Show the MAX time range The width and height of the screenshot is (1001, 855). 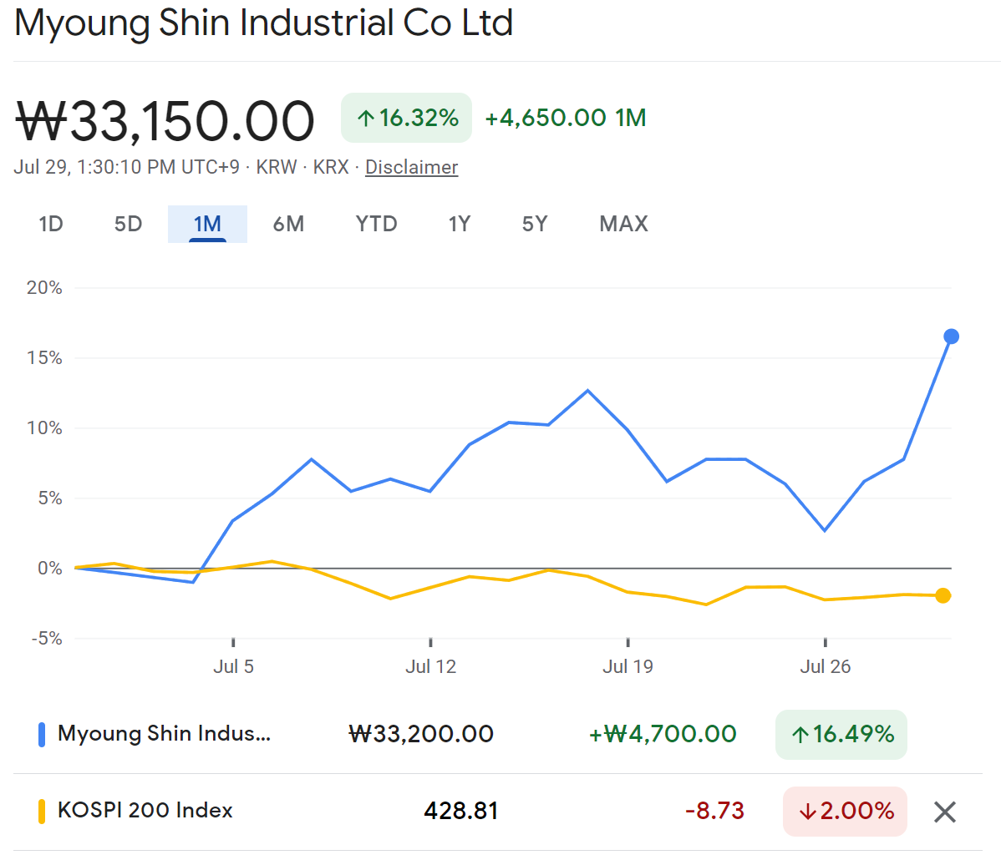pos(623,224)
